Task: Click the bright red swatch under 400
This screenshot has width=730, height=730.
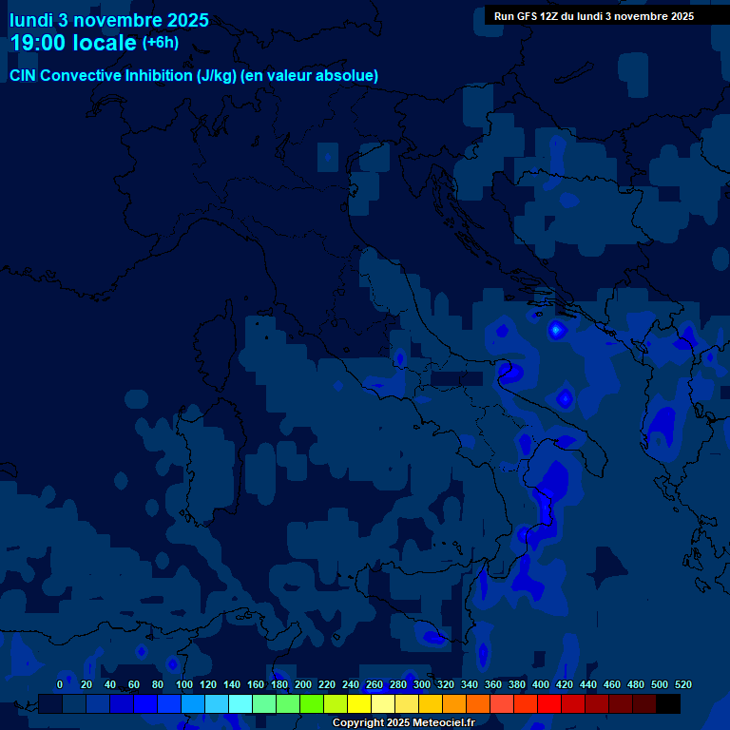Action: 550,704
